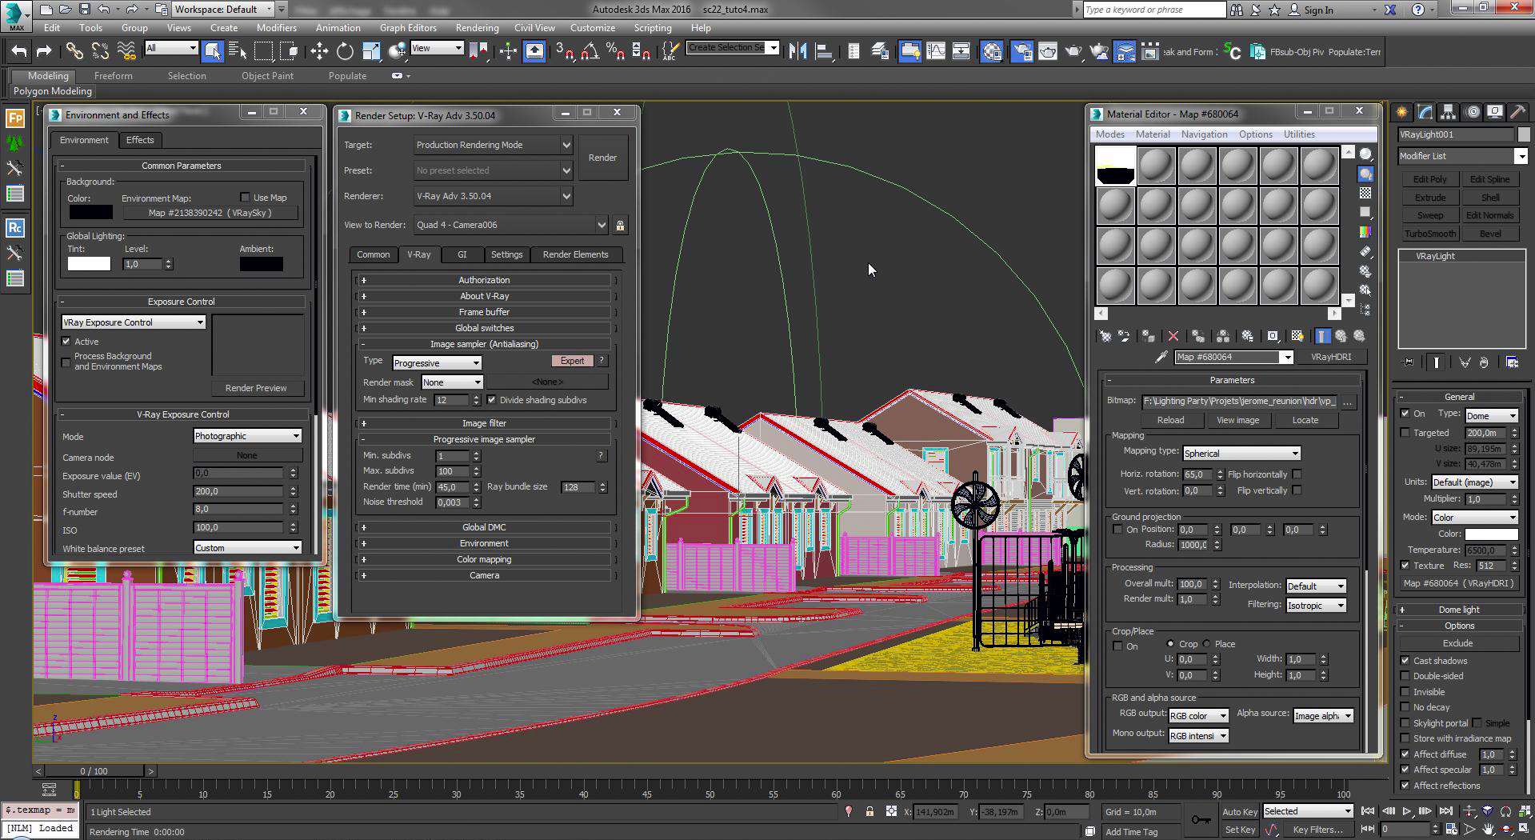Select the Select and Scale tool

370,52
